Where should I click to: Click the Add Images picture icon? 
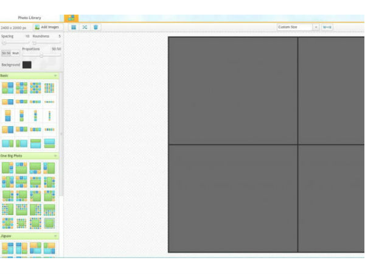37,27
